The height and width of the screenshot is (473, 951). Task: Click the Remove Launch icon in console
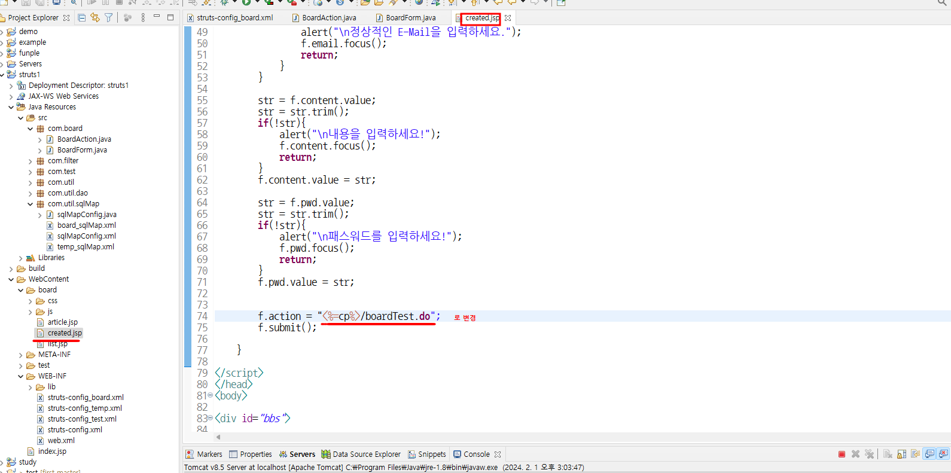click(x=855, y=454)
